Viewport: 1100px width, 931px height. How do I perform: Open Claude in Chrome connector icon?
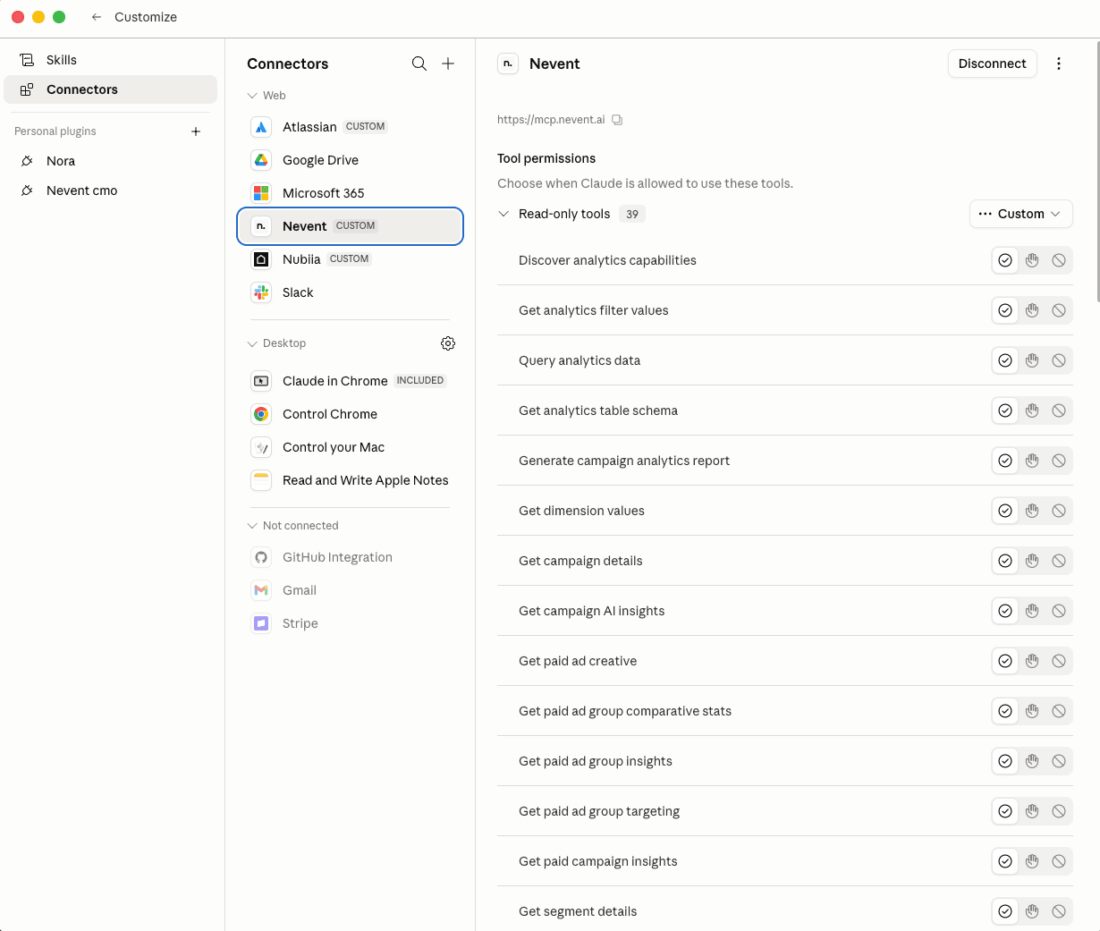[x=261, y=381]
